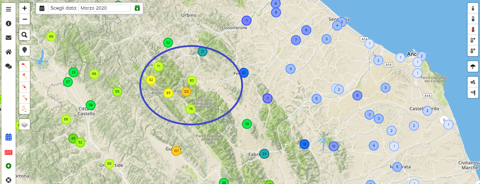The height and width of the screenshot is (184, 480).
Task: Click the green calendar-plus icon
Action: point(137,8)
